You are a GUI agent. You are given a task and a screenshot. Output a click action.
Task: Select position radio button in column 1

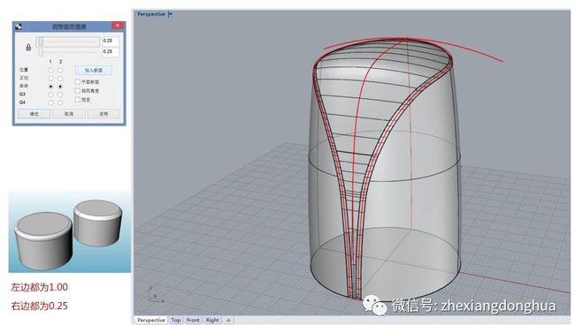(x=51, y=70)
